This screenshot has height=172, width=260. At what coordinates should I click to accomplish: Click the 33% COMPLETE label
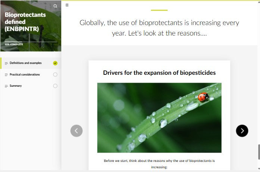14,44
